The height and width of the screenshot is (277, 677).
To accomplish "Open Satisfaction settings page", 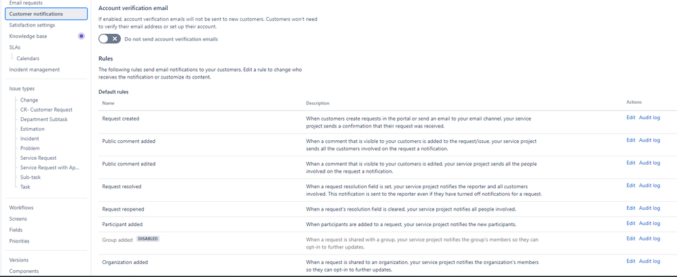I will click(x=32, y=25).
